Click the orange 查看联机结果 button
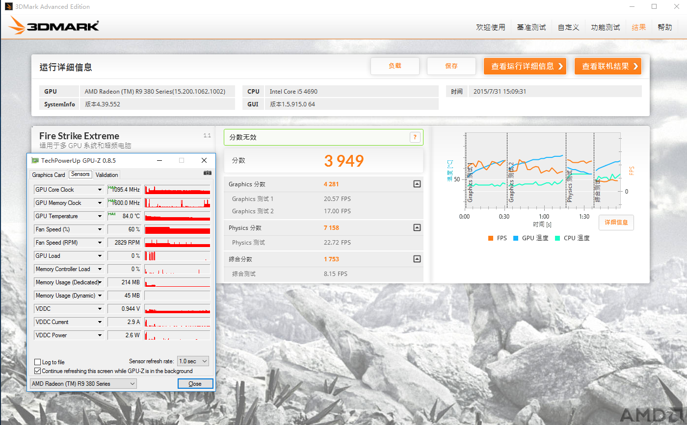The image size is (687, 425). click(x=608, y=66)
